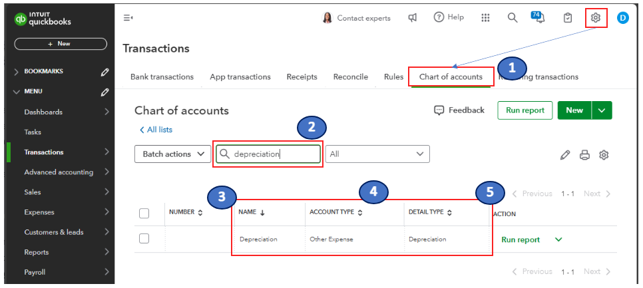This screenshot has height=288, width=643.
Task: Open table settings gear near print icon
Action: pyautogui.click(x=603, y=155)
